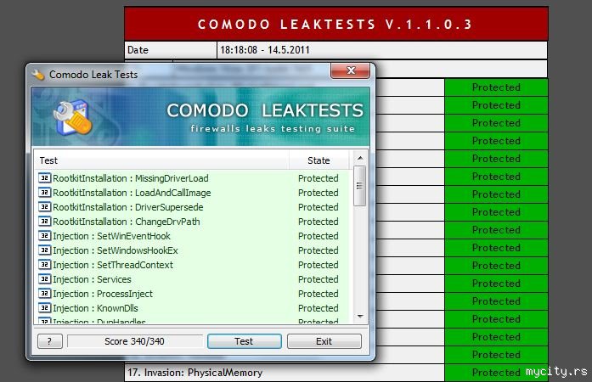
Task: Click the Date label in the background report
Action: point(138,50)
